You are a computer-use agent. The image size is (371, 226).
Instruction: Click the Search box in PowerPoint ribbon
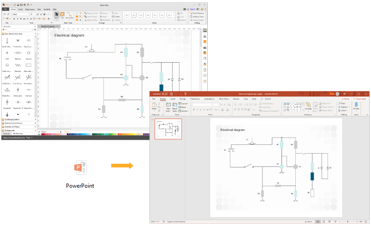tap(266, 99)
